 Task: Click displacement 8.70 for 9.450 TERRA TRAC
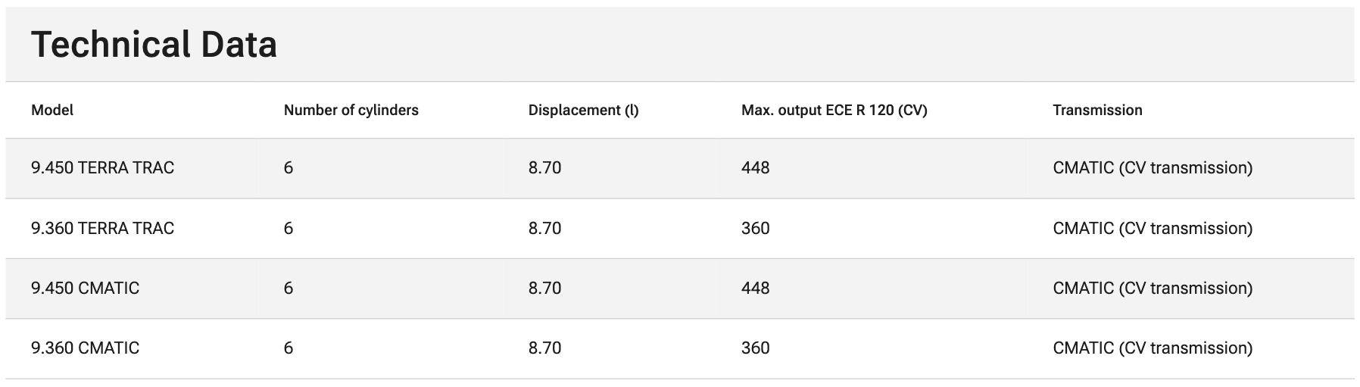click(x=544, y=168)
